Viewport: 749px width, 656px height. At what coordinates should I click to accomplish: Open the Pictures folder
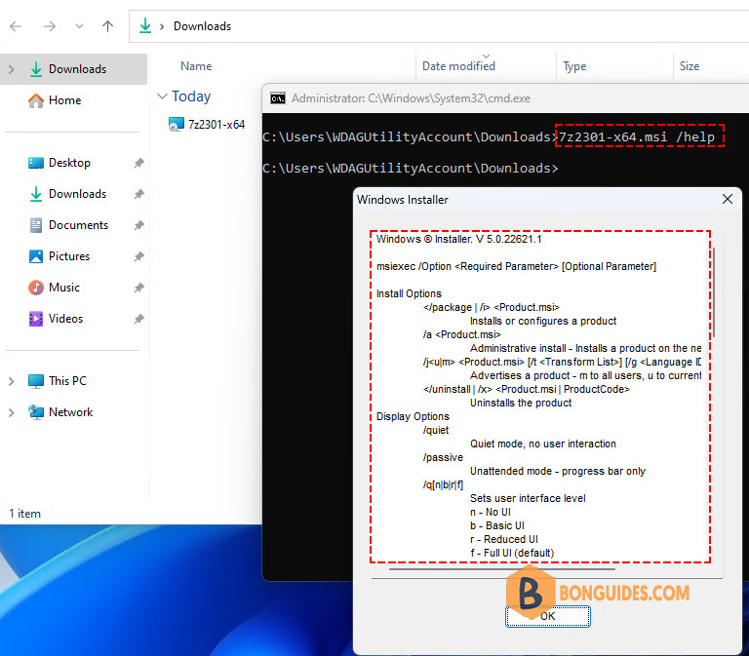69,256
